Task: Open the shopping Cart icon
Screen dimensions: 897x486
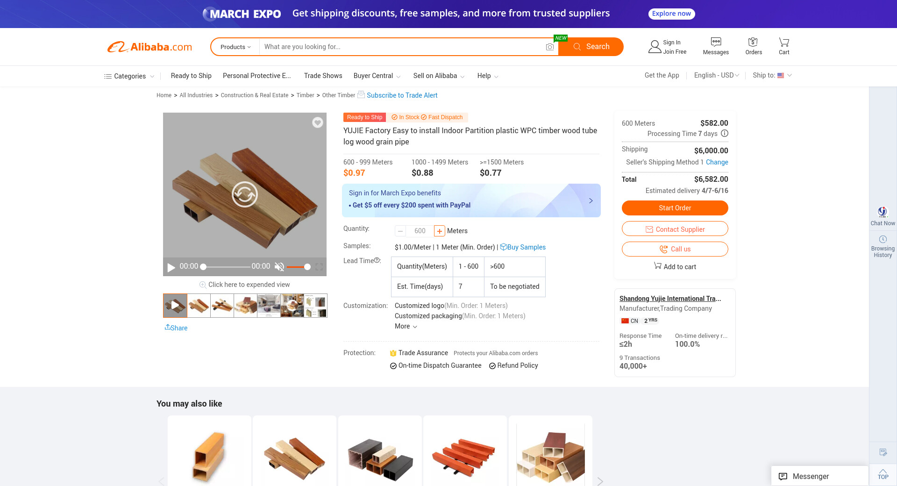Action: pos(784,42)
